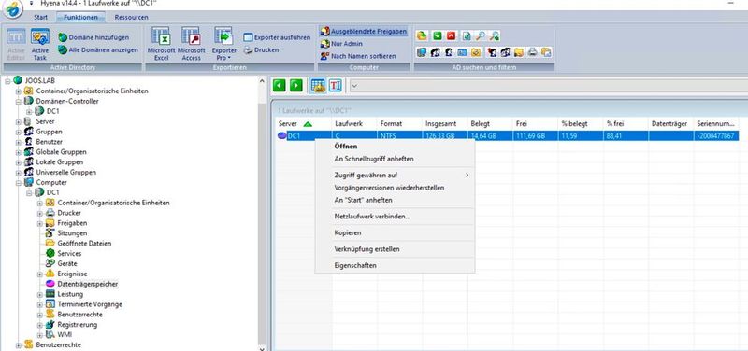Collapse the Computer tree node
Image resolution: width=748 pixels, height=351 pixels.
[18, 182]
